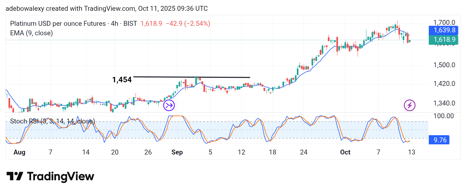
Task: Click the purple lightning bolt icon
Action: (x=410, y=105)
